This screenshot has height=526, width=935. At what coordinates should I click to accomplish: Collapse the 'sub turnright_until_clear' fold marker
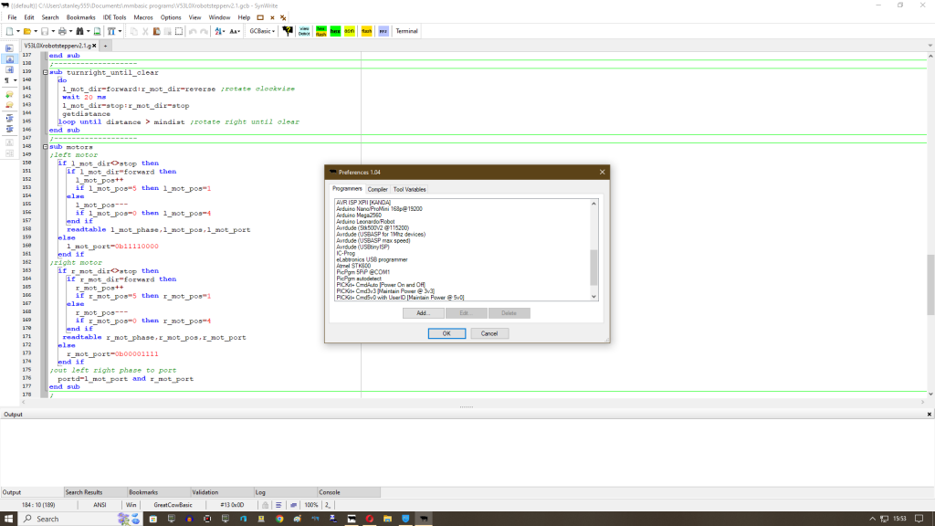point(46,72)
